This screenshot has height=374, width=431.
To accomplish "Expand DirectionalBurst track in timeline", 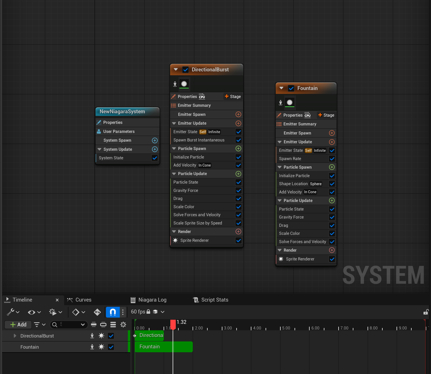I will coord(15,336).
